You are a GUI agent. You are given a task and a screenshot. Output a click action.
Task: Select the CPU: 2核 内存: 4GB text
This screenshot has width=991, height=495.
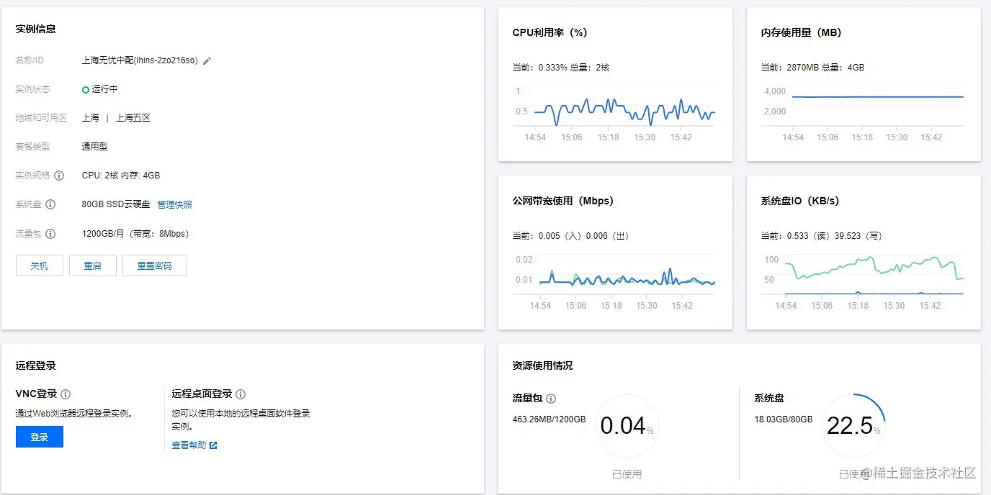(x=121, y=176)
